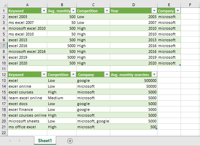Select cell containing 'excel 2019'

pos(27,57)
